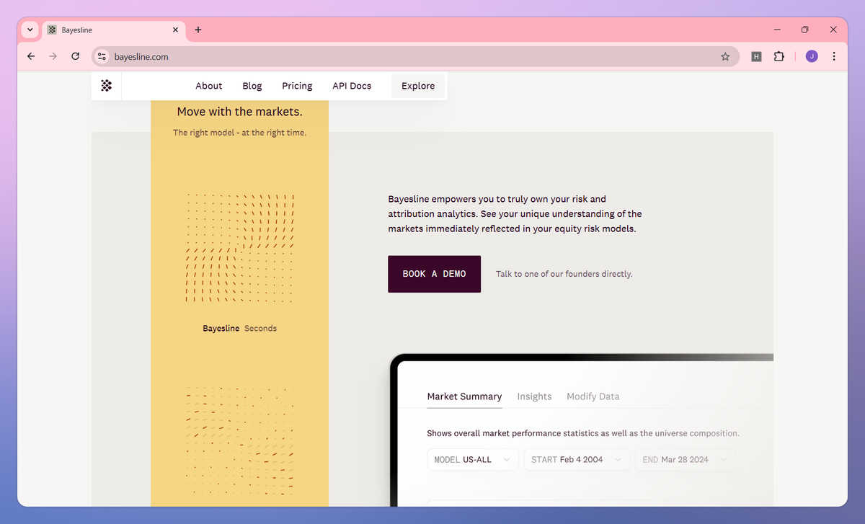Switch to the Modify Data tab
The width and height of the screenshot is (865, 524).
(593, 396)
